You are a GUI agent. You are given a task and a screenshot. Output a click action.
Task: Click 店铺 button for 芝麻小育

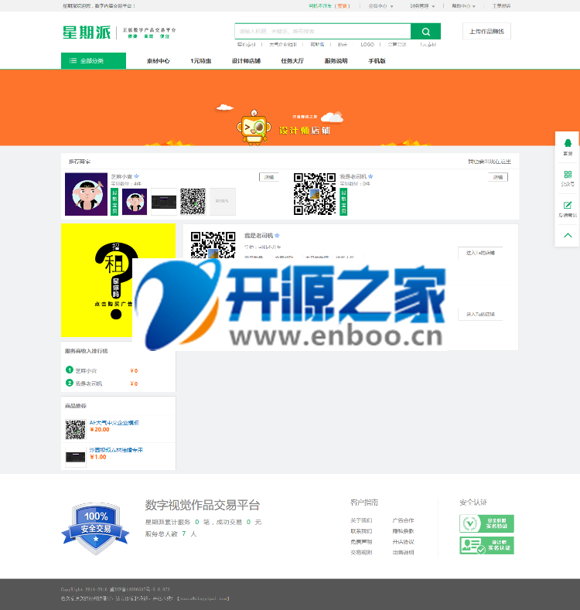click(x=269, y=177)
